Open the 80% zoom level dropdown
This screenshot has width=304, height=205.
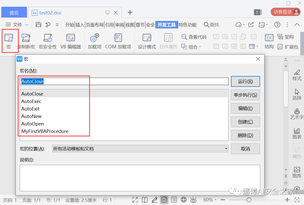[210, 200]
